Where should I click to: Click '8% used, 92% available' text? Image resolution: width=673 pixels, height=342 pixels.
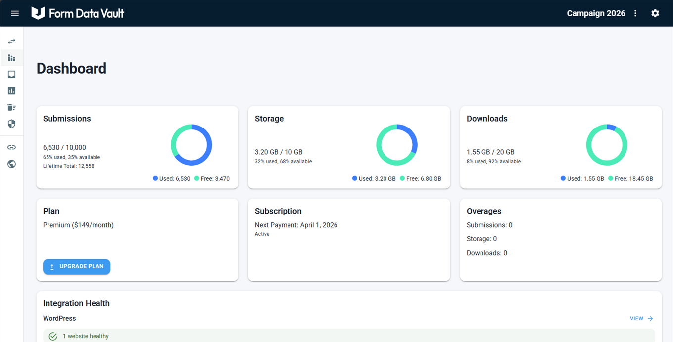point(493,162)
